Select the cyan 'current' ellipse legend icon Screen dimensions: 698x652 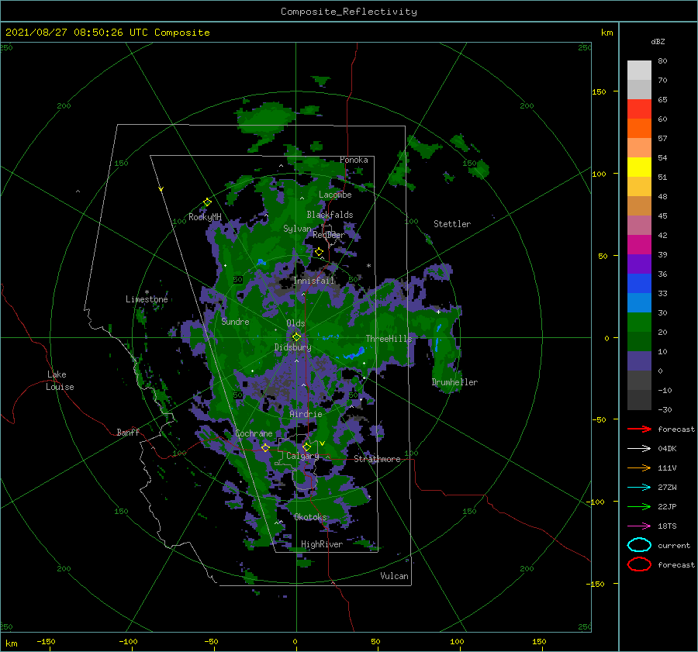pyautogui.click(x=639, y=545)
